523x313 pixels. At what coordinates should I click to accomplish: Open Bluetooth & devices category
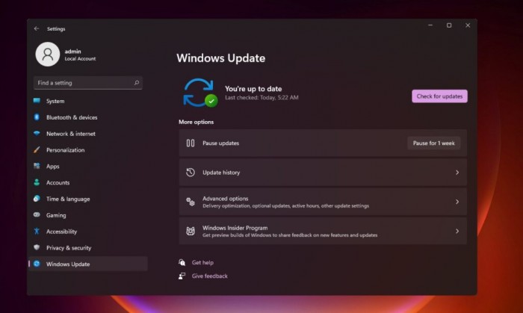pyautogui.click(x=88, y=117)
